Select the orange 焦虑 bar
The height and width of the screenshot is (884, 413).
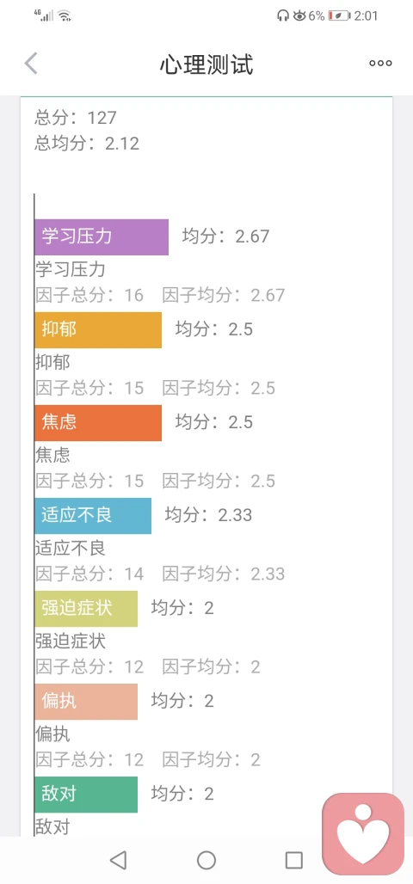[98, 423]
